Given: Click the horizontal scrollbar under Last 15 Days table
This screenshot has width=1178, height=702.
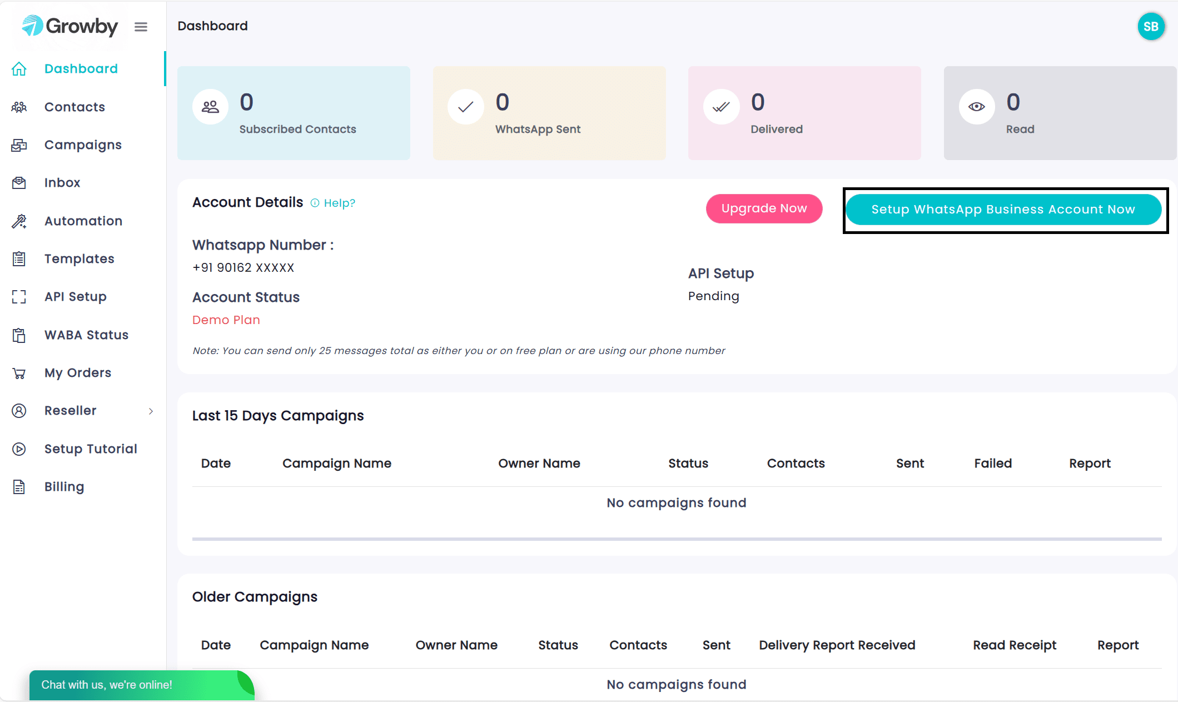Looking at the screenshot, I should point(677,539).
